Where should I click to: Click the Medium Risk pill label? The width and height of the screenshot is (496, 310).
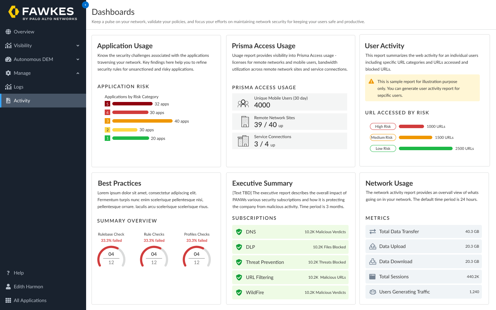pos(383,137)
